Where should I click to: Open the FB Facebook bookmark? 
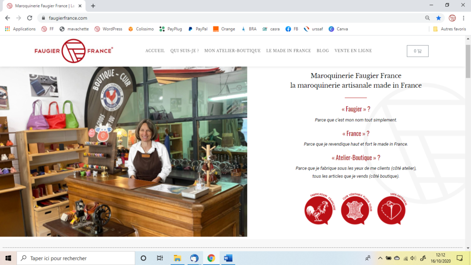tap(292, 29)
